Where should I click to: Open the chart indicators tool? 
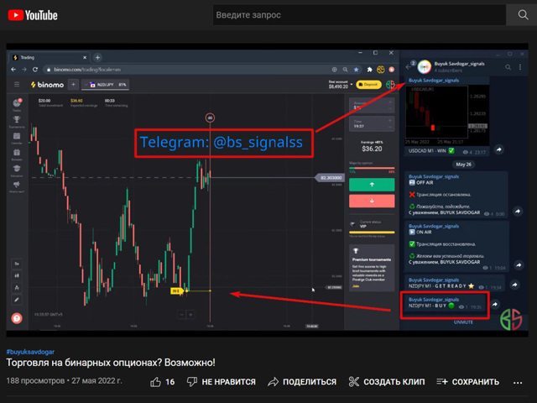click(x=17, y=287)
